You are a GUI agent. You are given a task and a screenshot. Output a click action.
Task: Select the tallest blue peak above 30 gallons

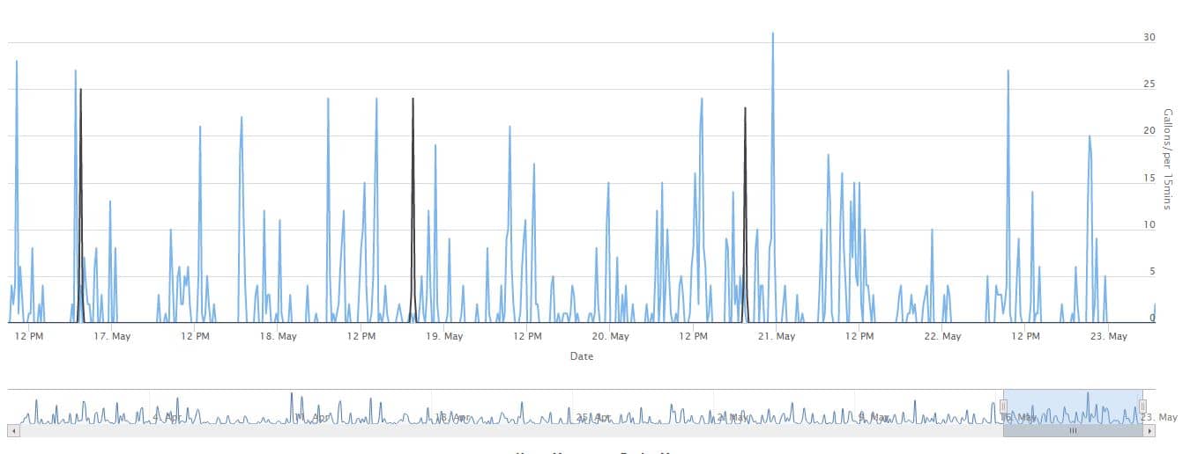point(773,34)
